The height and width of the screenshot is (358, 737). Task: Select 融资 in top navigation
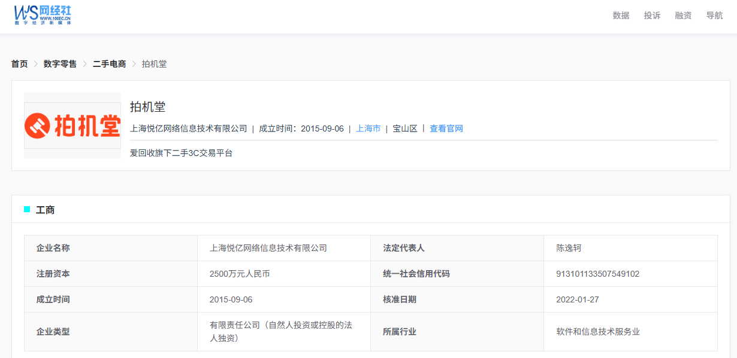pos(683,16)
